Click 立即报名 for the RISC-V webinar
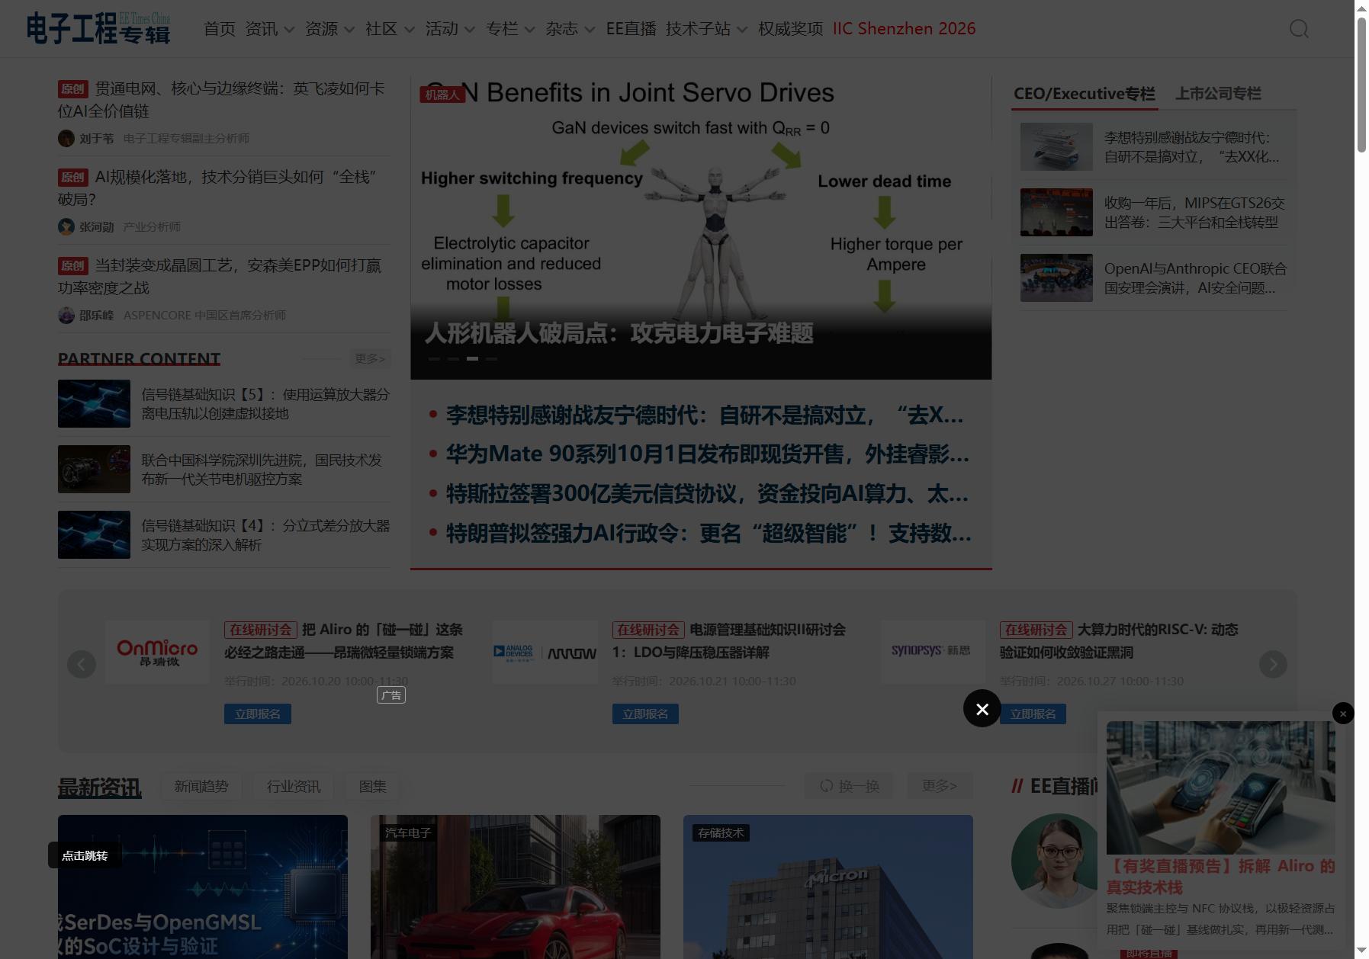This screenshot has height=959, width=1369. [x=1033, y=714]
